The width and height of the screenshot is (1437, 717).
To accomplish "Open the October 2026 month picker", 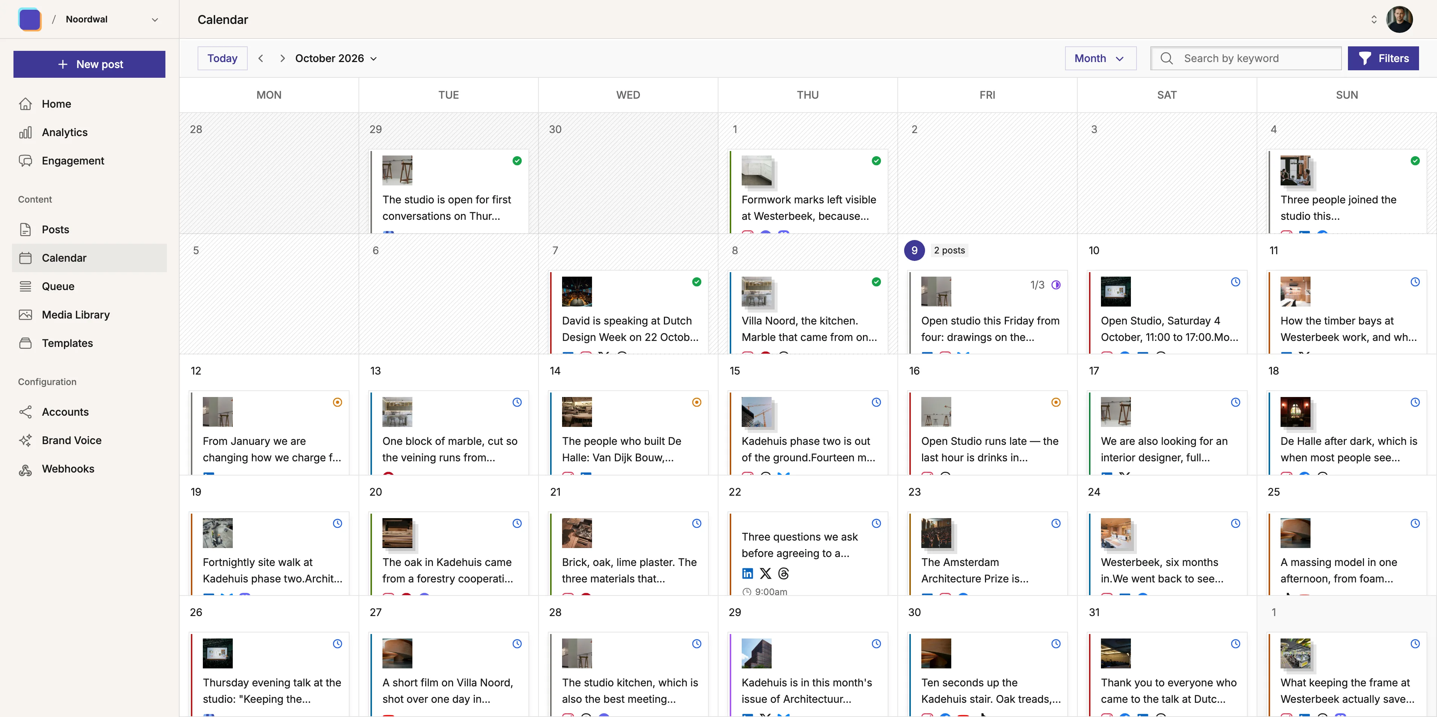I will click(x=336, y=58).
